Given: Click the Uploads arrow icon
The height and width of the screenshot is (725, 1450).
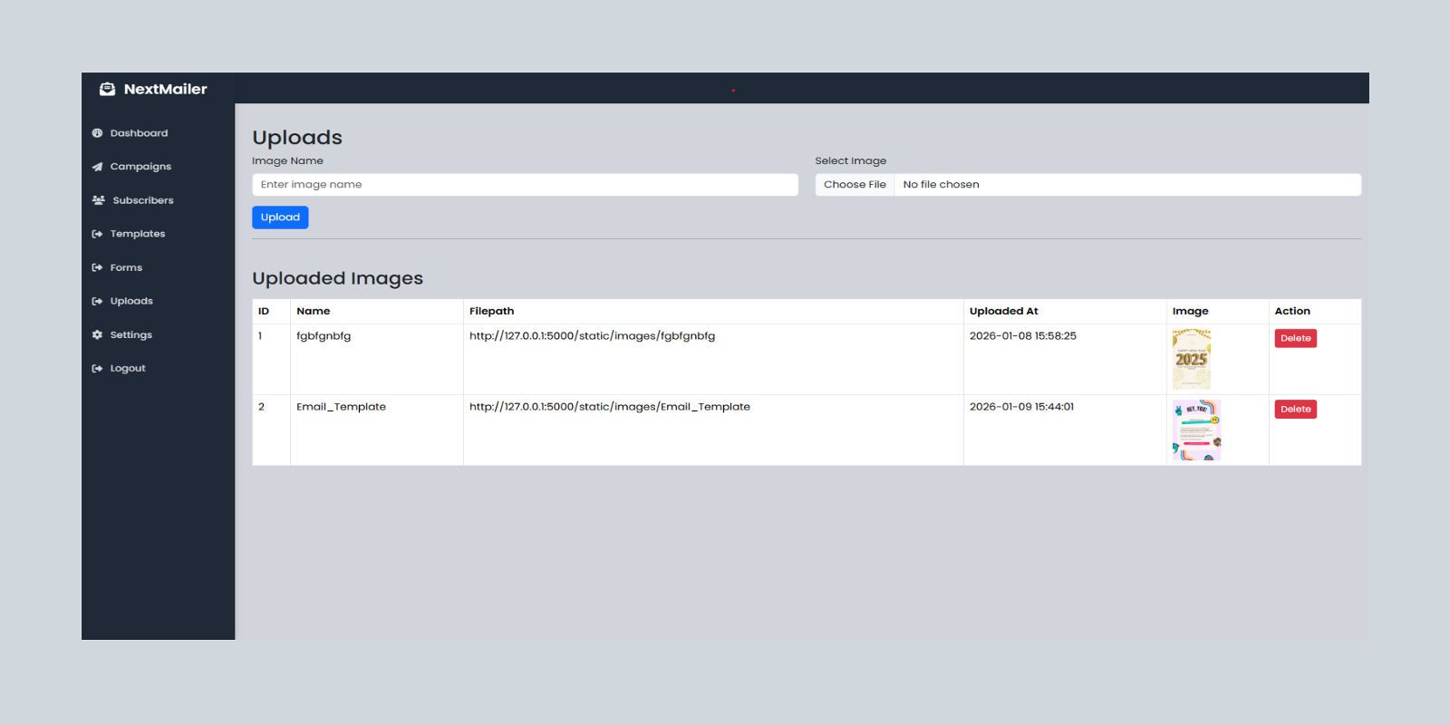Looking at the screenshot, I should (97, 301).
